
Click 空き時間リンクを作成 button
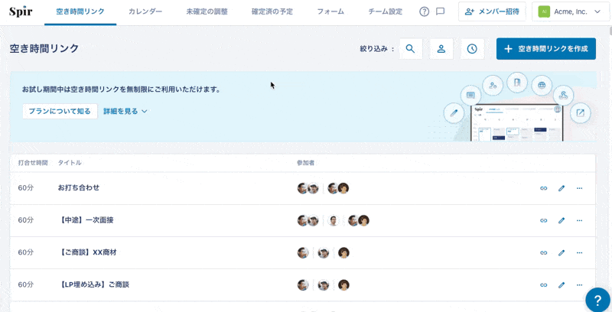545,49
